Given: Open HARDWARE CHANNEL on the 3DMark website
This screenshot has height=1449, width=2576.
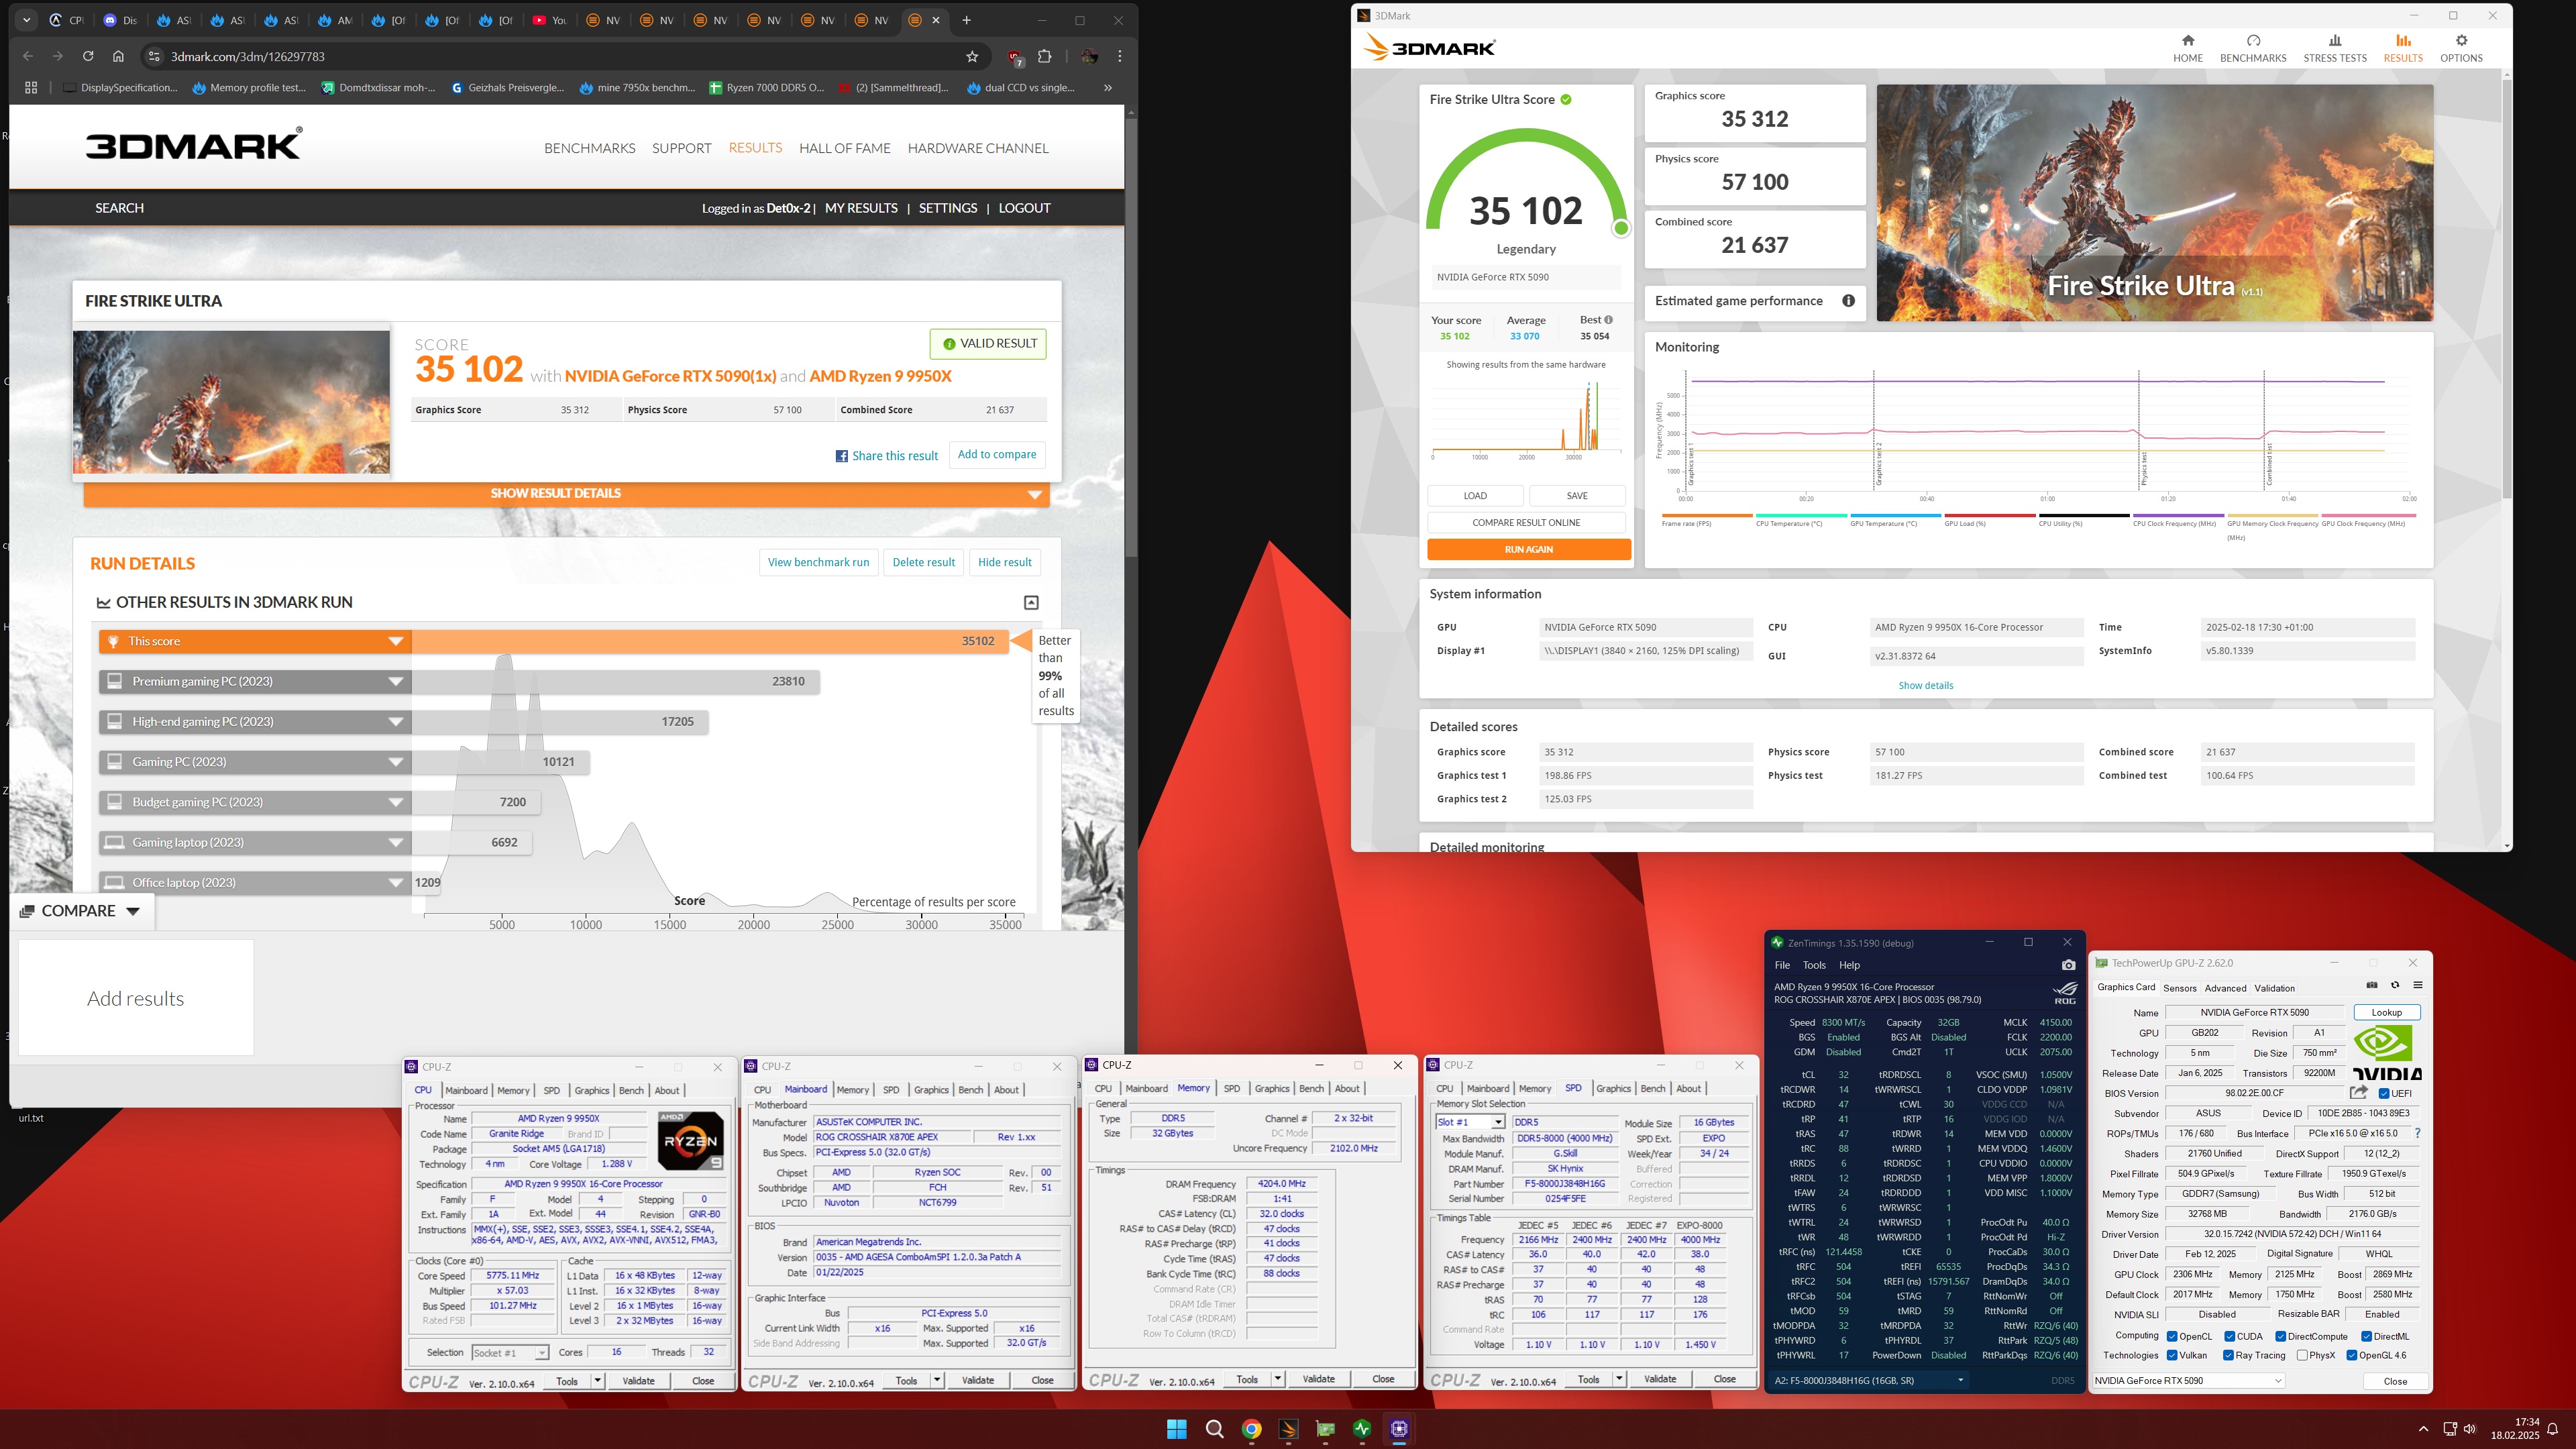Looking at the screenshot, I should tap(977, 148).
